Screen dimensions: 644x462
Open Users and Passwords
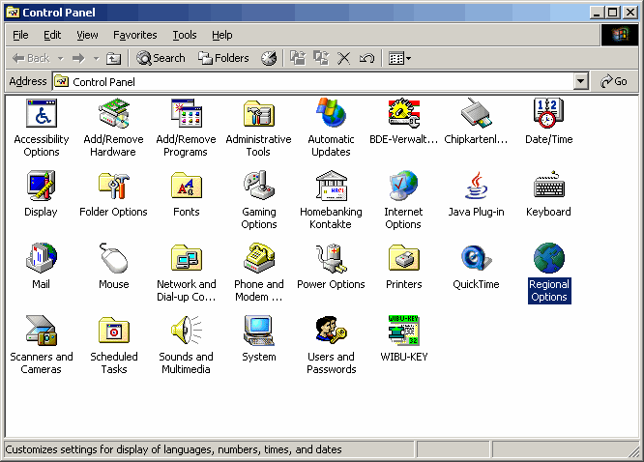tap(331, 332)
